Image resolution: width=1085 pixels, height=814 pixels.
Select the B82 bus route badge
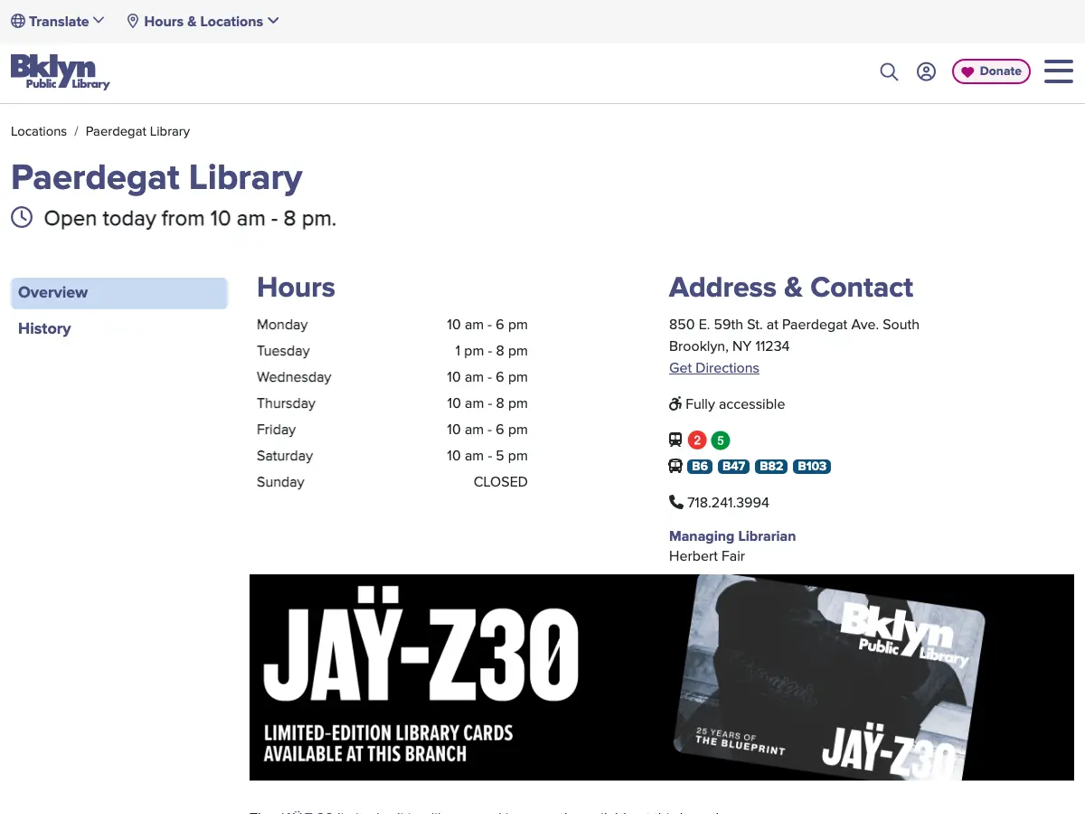[771, 467]
